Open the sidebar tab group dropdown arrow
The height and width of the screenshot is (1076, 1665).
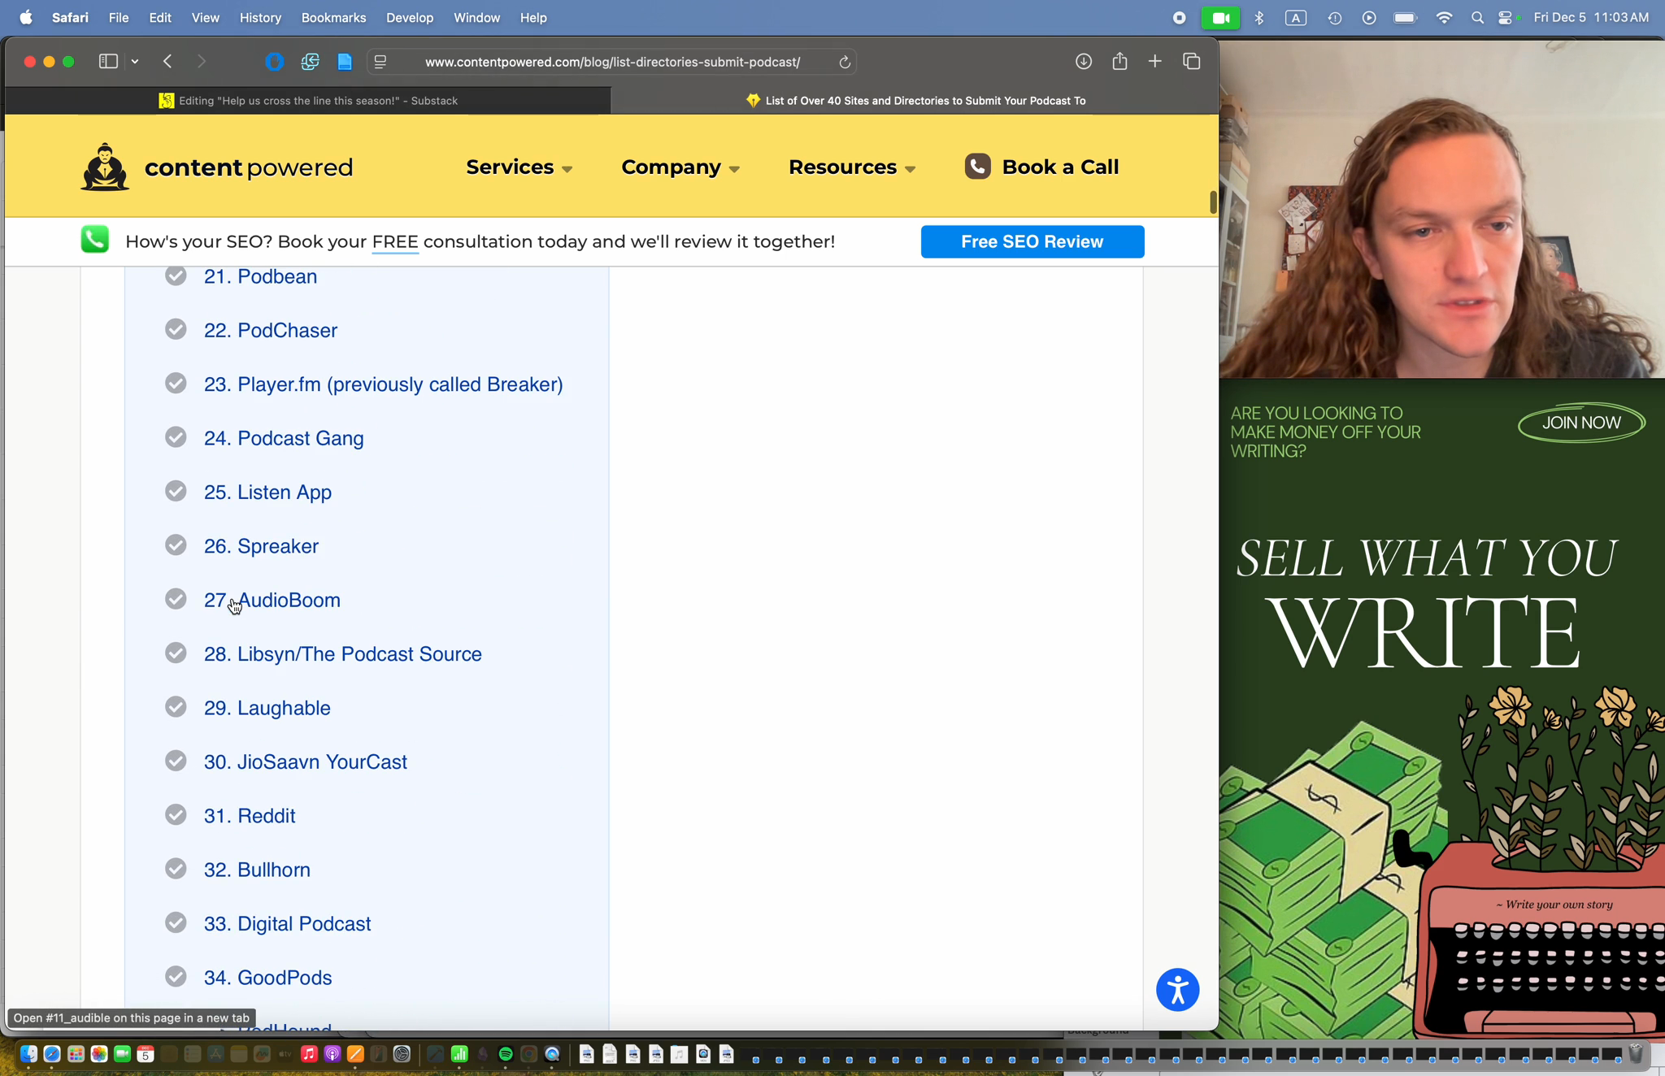tap(135, 62)
